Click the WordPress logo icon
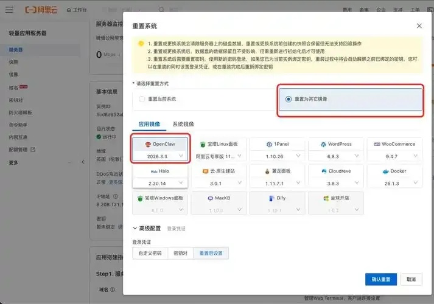 click(323, 144)
